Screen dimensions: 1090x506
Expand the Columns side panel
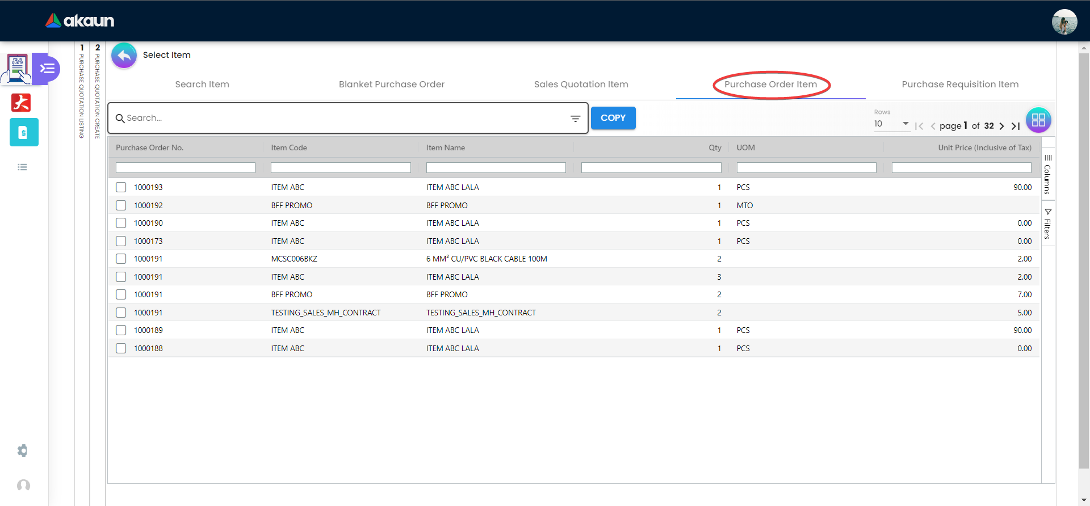pos(1047,174)
